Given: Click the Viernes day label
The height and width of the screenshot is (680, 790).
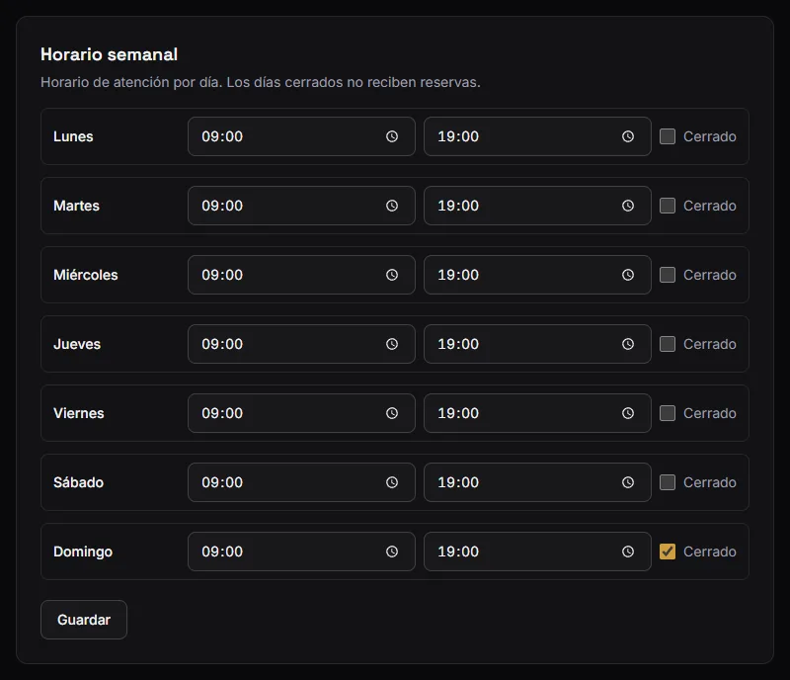Looking at the screenshot, I should (79, 413).
